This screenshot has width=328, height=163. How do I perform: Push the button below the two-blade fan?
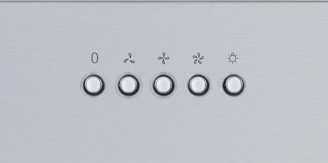pos(129,85)
